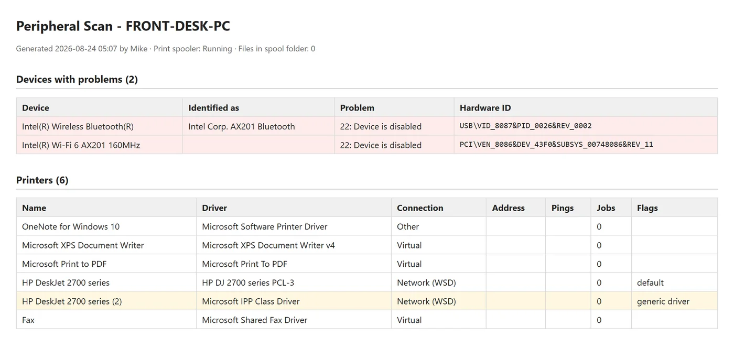Select the Microsoft Print to PDF row
Image resolution: width=734 pixels, height=337 pixels.
367,264
